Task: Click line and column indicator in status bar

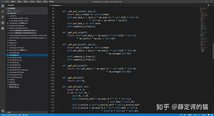Action: pyautogui.click(x=183, y=115)
